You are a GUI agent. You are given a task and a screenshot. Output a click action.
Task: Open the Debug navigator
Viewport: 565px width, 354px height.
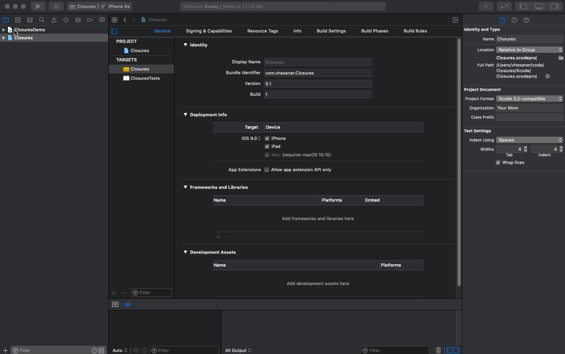(78, 20)
